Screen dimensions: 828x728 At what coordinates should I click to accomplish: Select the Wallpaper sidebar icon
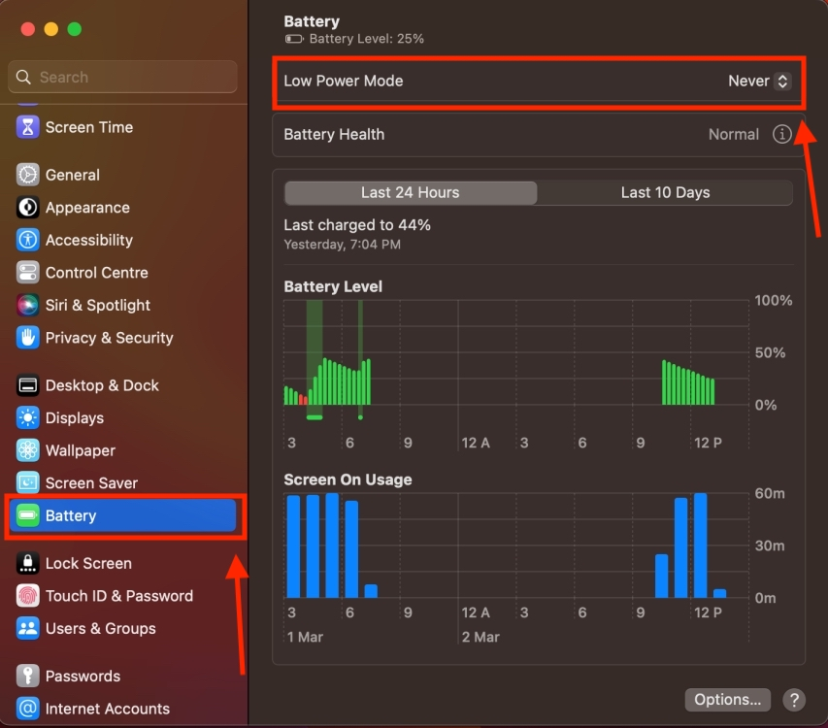[29, 450]
